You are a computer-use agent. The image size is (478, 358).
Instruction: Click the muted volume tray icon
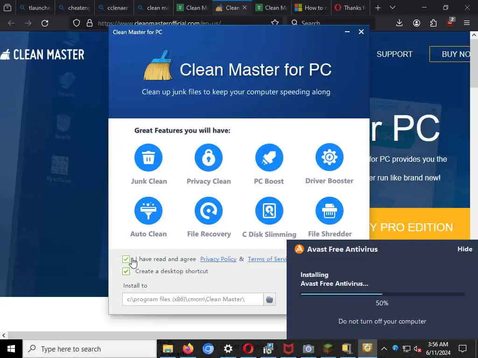[x=417, y=349]
